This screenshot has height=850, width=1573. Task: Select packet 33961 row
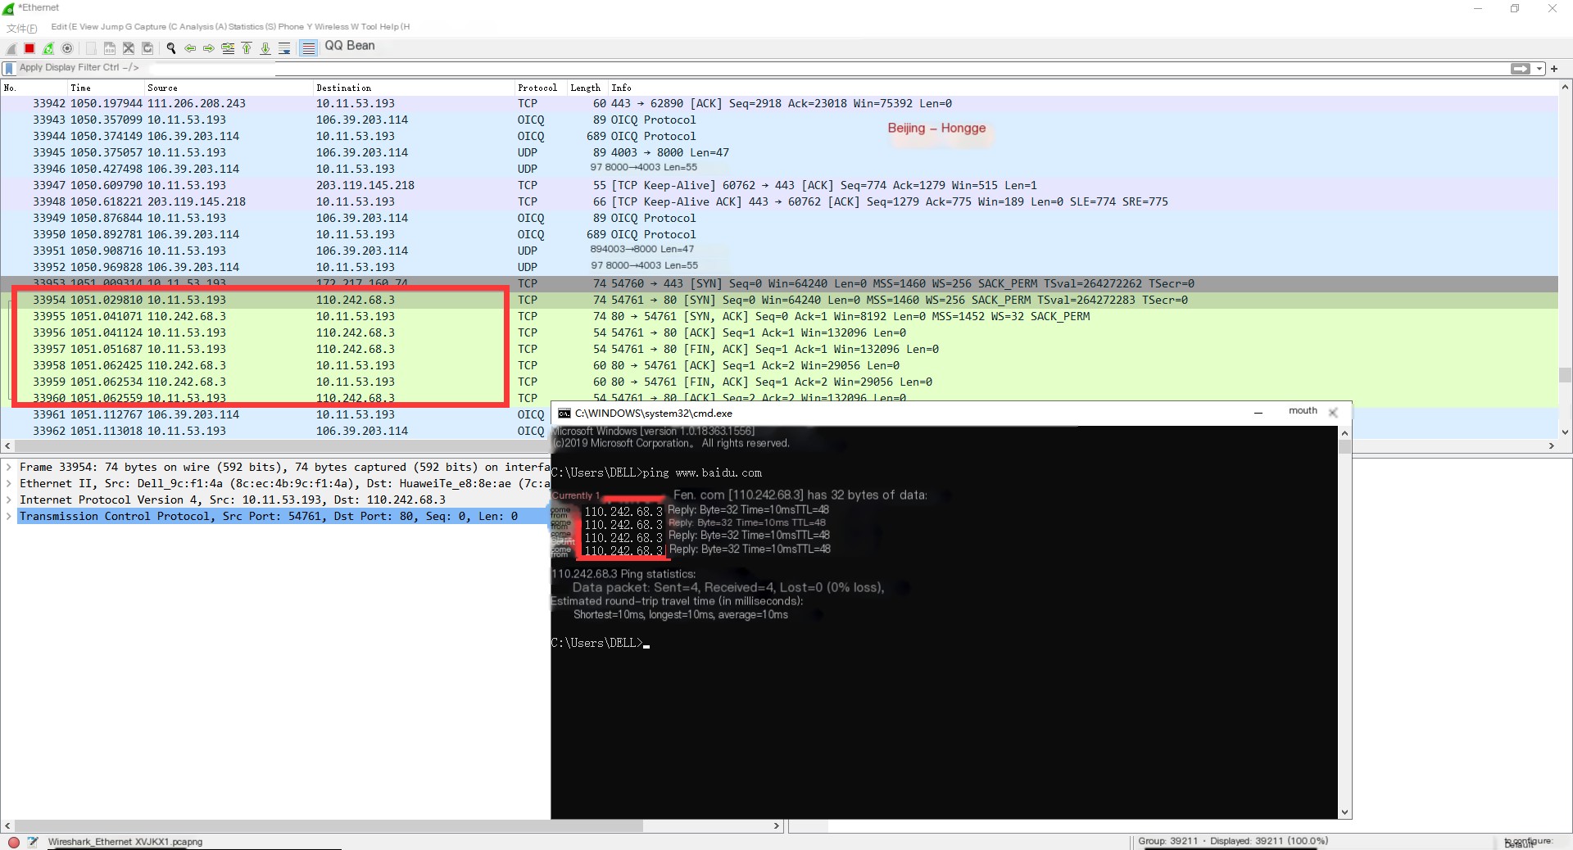(275, 414)
